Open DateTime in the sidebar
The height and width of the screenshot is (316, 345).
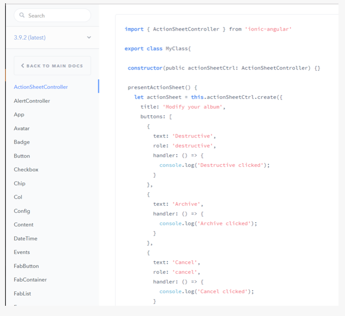coord(26,238)
